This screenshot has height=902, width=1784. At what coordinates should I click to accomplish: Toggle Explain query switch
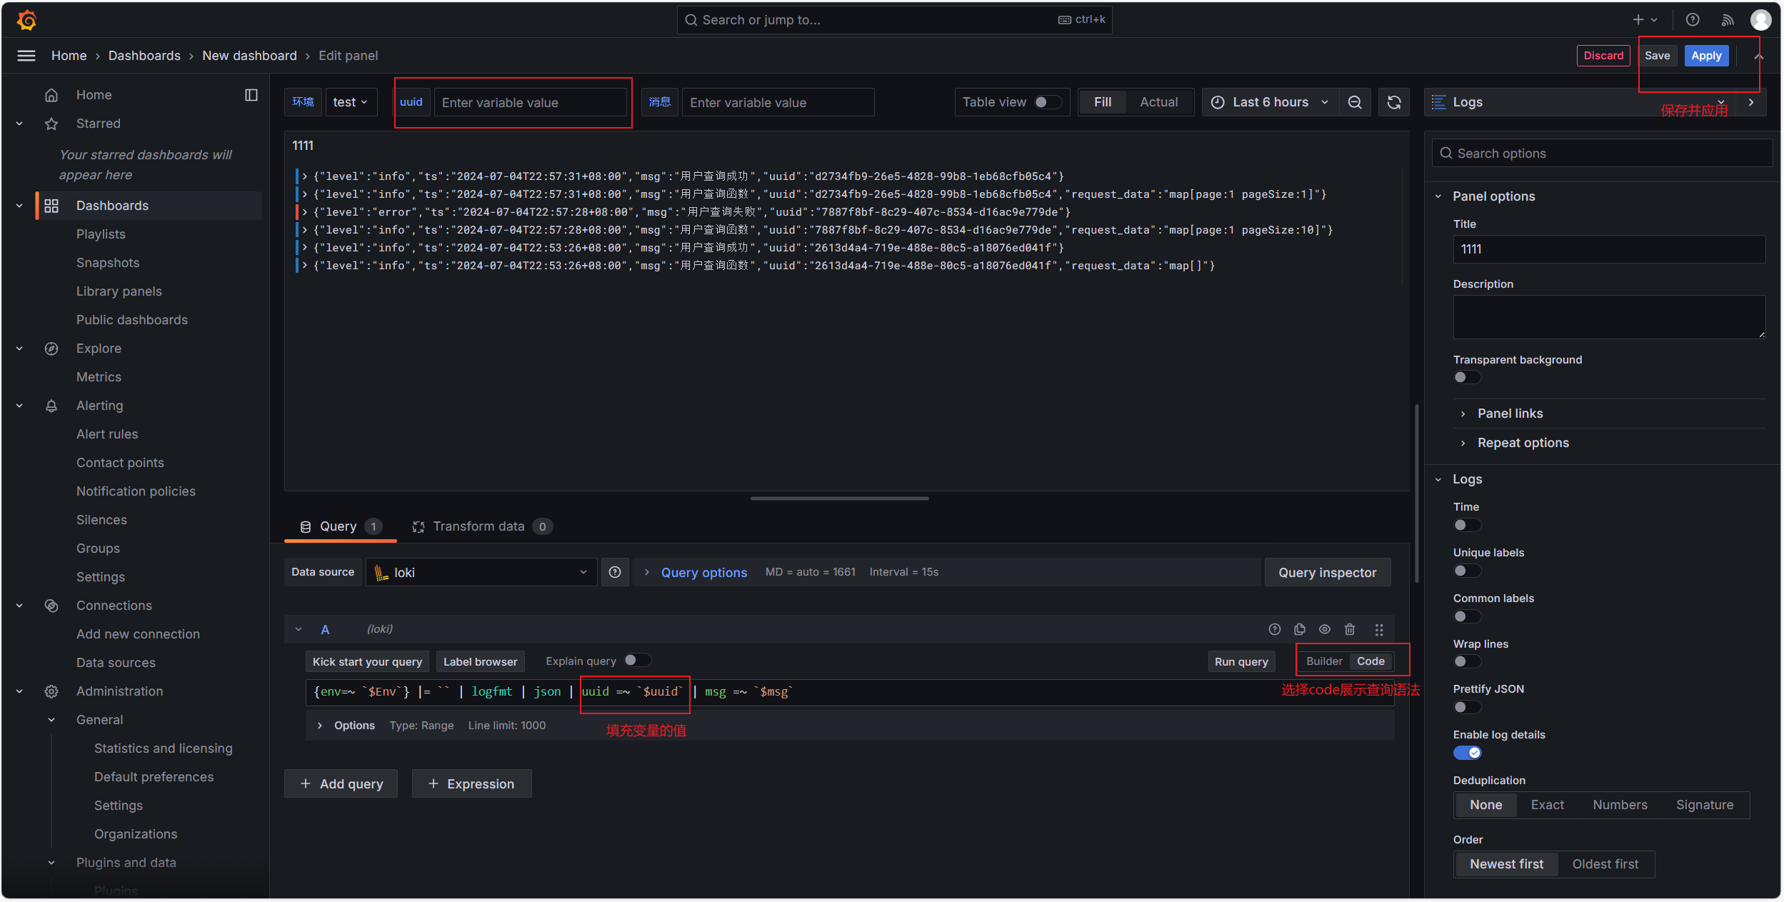637,661
